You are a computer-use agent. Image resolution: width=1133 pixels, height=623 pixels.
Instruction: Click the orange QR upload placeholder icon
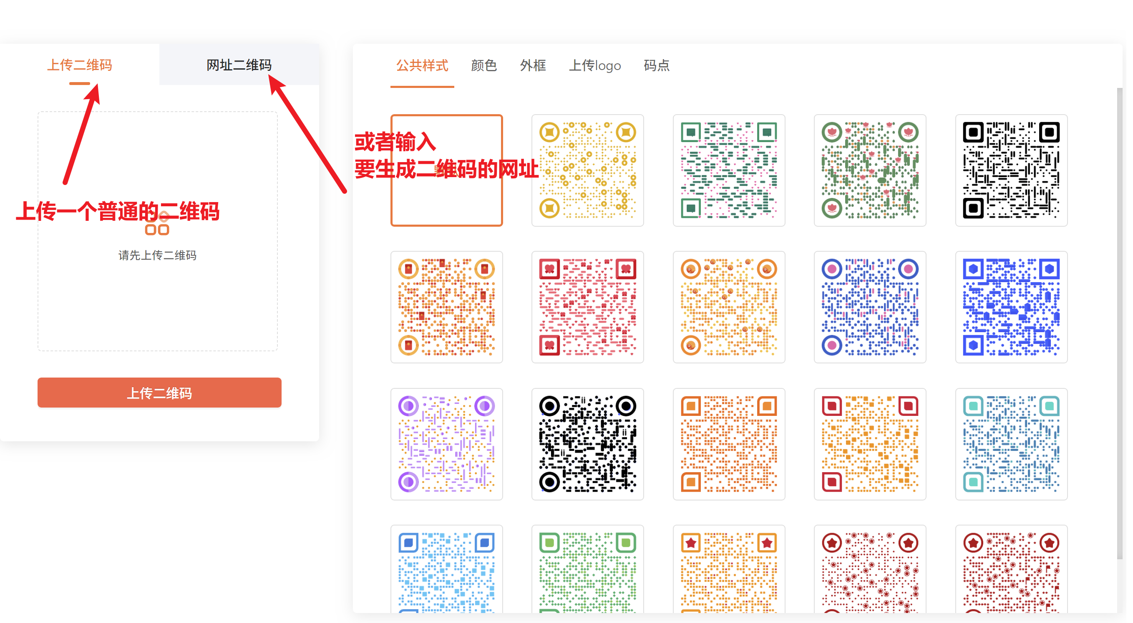point(157,225)
